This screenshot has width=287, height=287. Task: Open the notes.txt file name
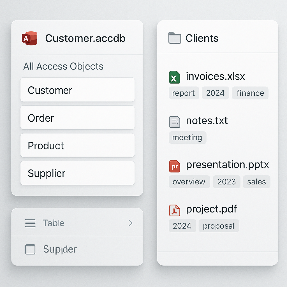207,121
